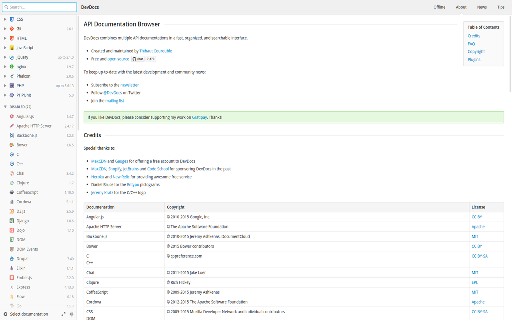Jump to Plugins in Table of Contents

point(474,60)
